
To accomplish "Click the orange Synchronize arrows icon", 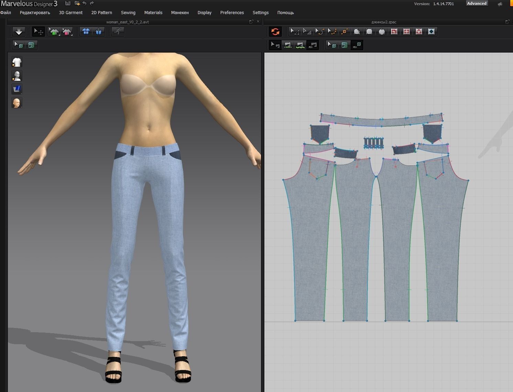I will pos(275,32).
